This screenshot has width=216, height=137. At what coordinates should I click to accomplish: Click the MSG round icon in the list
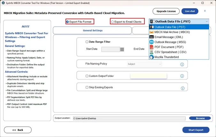pyautogui.click(x=151, y=42)
